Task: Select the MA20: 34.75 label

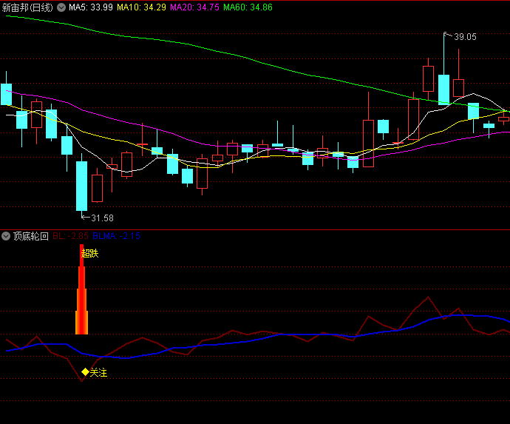Action: tap(194, 7)
